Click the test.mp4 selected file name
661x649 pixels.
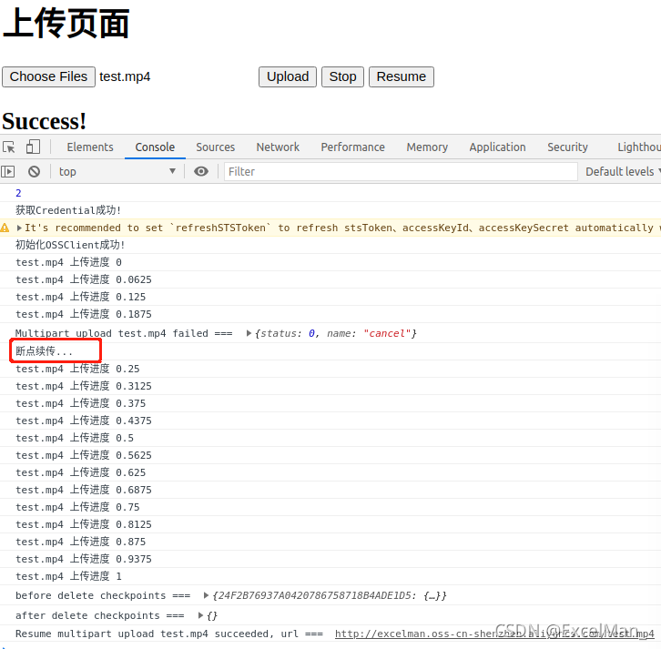pyautogui.click(x=125, y=76)
